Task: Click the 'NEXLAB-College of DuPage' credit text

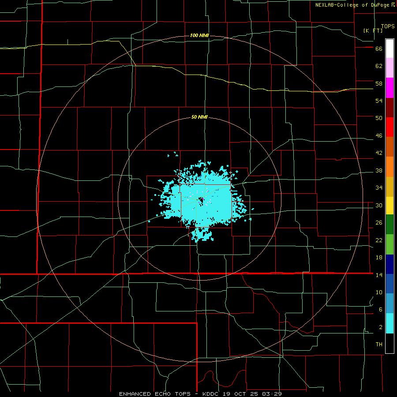Action: coord(352,5)
